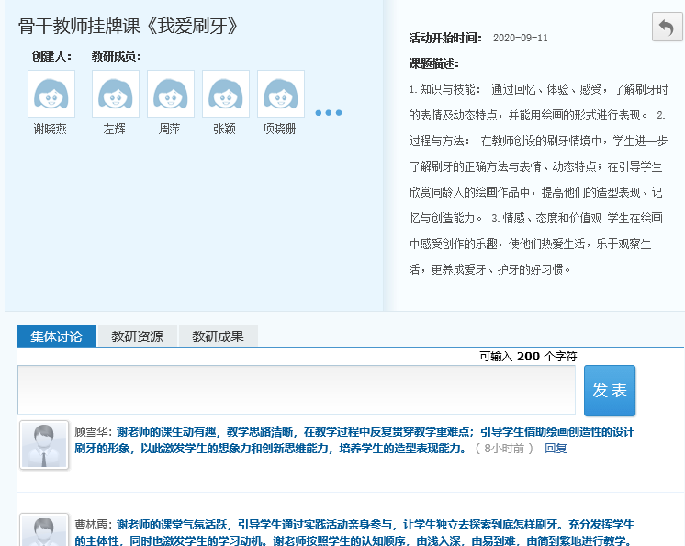Click the name 左辉
Image resolution: width=685 pixels, height=546 pixels.
(115, 129)
